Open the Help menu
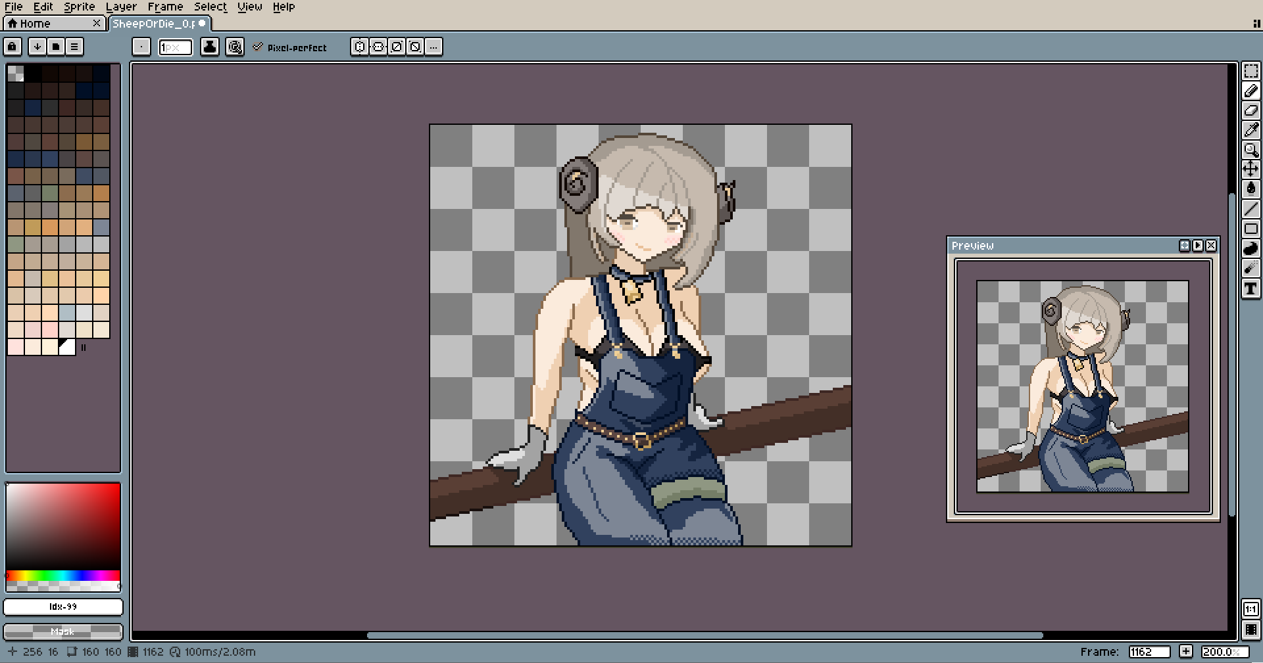 point(284,7)
